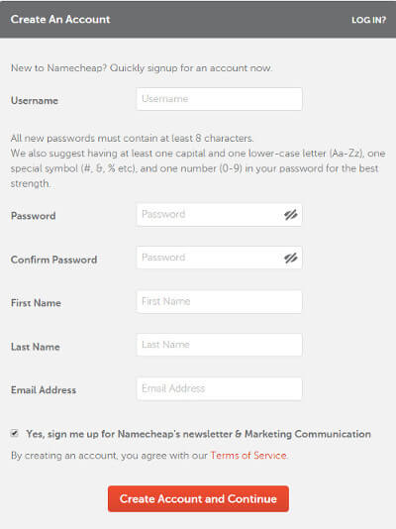Click the Confirm Password label

(53, 260)
